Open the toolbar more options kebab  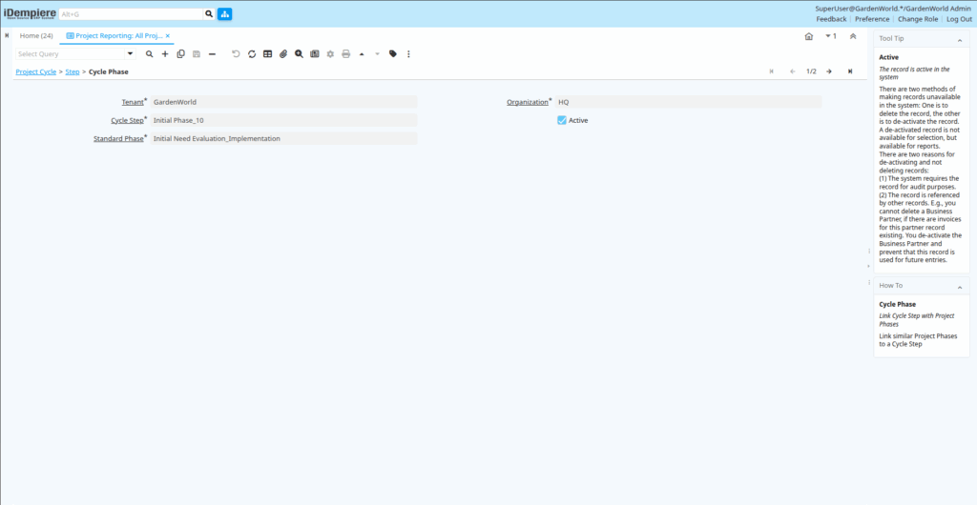(408, 54)
